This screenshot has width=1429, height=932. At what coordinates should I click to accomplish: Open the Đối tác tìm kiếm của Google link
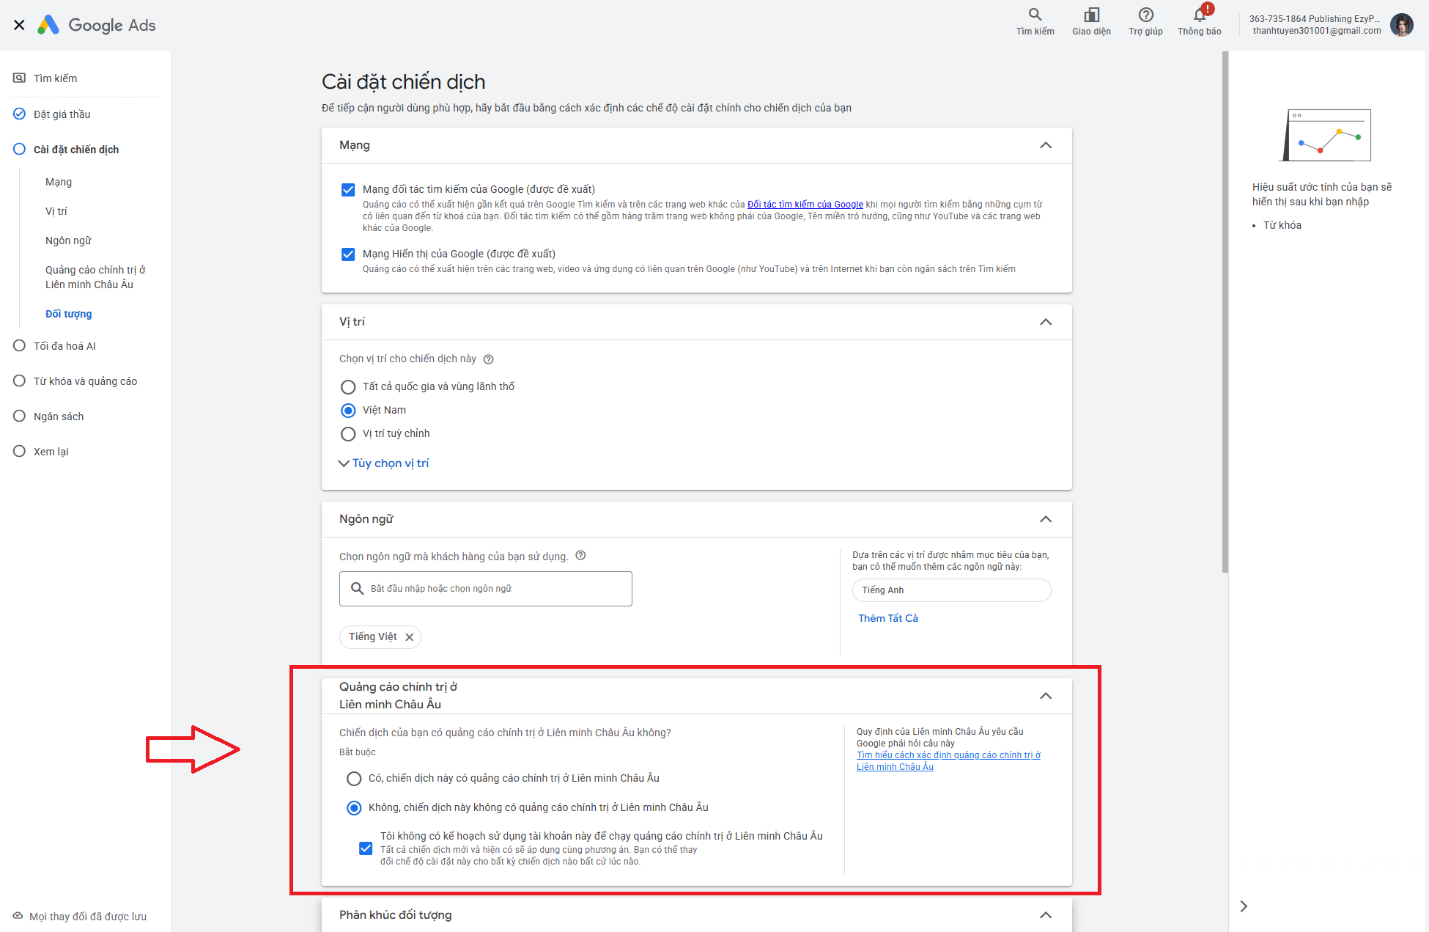pyautogui.click(x=805, y=205)
